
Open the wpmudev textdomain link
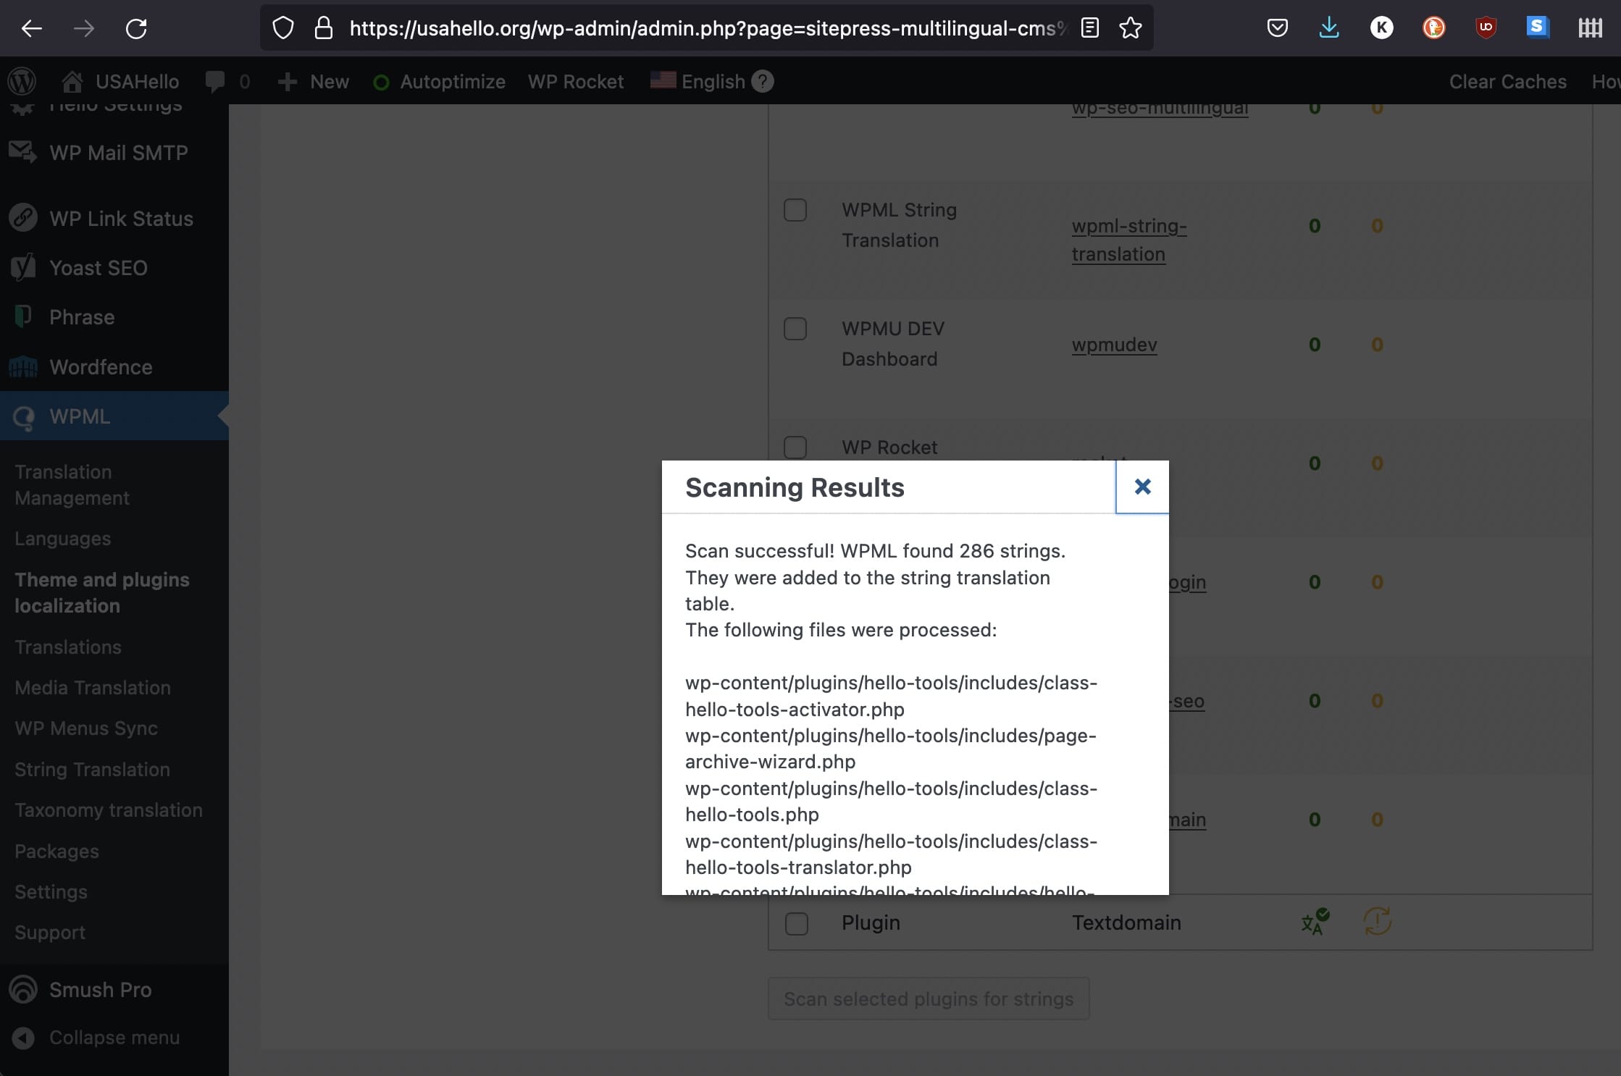click(x=1114, y=345)
